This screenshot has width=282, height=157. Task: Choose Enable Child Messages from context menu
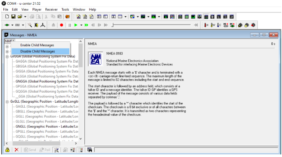40,45
